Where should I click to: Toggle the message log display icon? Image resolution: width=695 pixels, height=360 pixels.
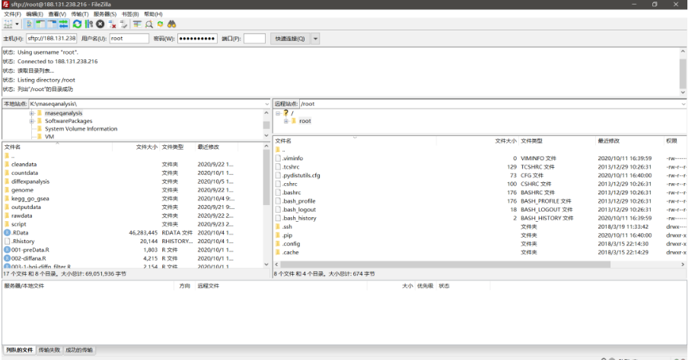coord(29,24)
